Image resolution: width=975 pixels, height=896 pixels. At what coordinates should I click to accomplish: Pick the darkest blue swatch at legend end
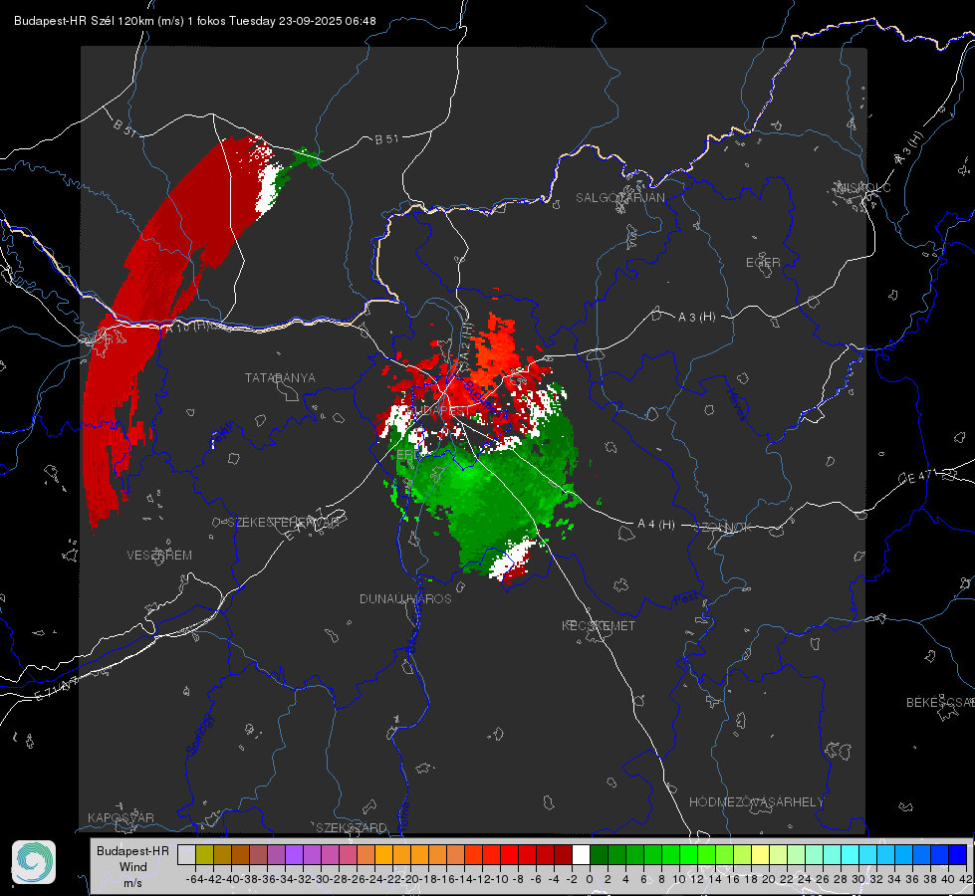[x=958, y=854]
